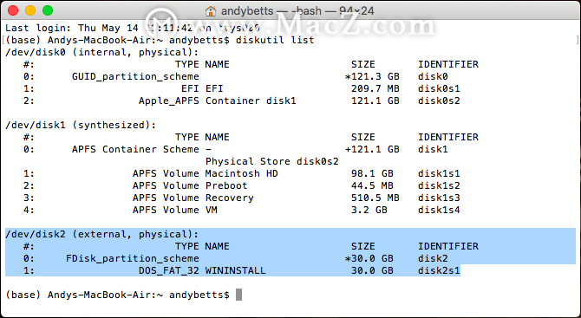Click the FDisk_partition_scheme entry
Image resolution: width=581 pixels, height=318 pixels.
[133, 258]
